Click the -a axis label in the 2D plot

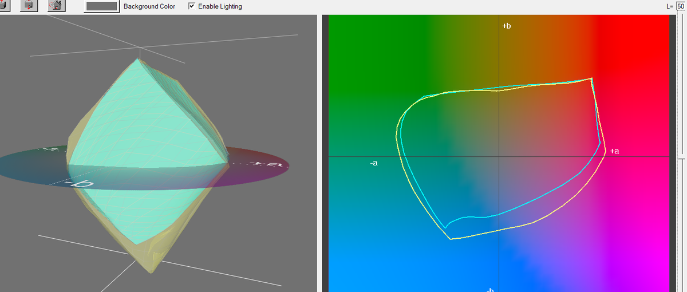(x=374, y=163)
